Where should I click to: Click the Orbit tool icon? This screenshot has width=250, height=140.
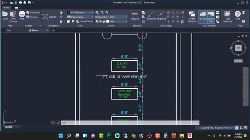point(61,17)
